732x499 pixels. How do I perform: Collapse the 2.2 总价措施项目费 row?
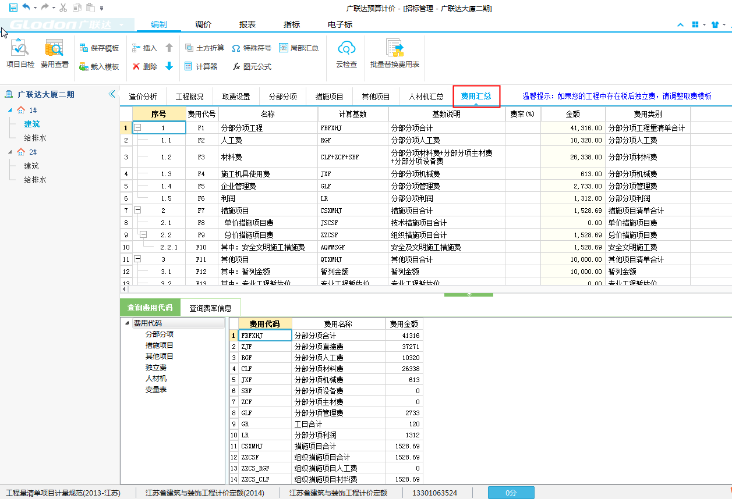pos(143,234)
